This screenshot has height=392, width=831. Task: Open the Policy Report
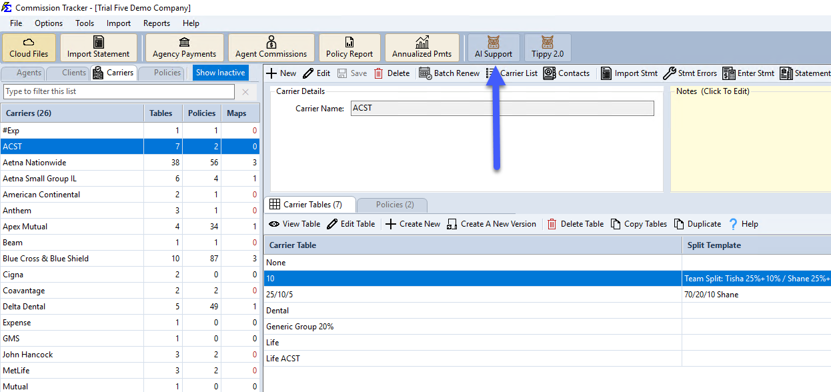point(349,47)
